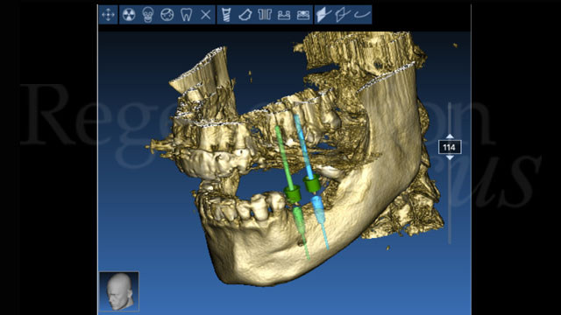Toggle the solid clipping plane icon
The width and height of the screenshot is (561, 315).
[x=323, y=15]
